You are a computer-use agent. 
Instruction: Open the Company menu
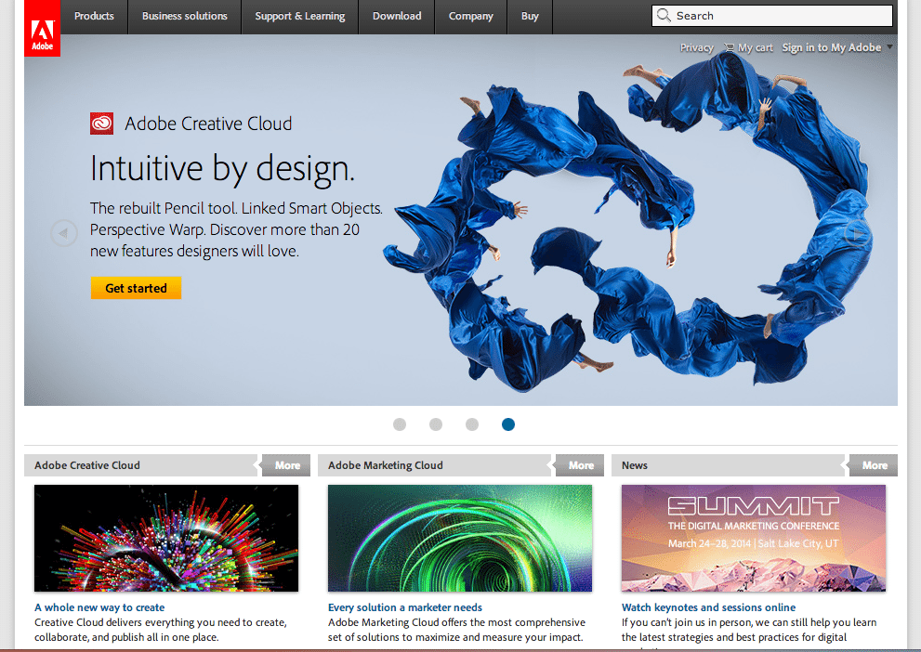point(470,16)
